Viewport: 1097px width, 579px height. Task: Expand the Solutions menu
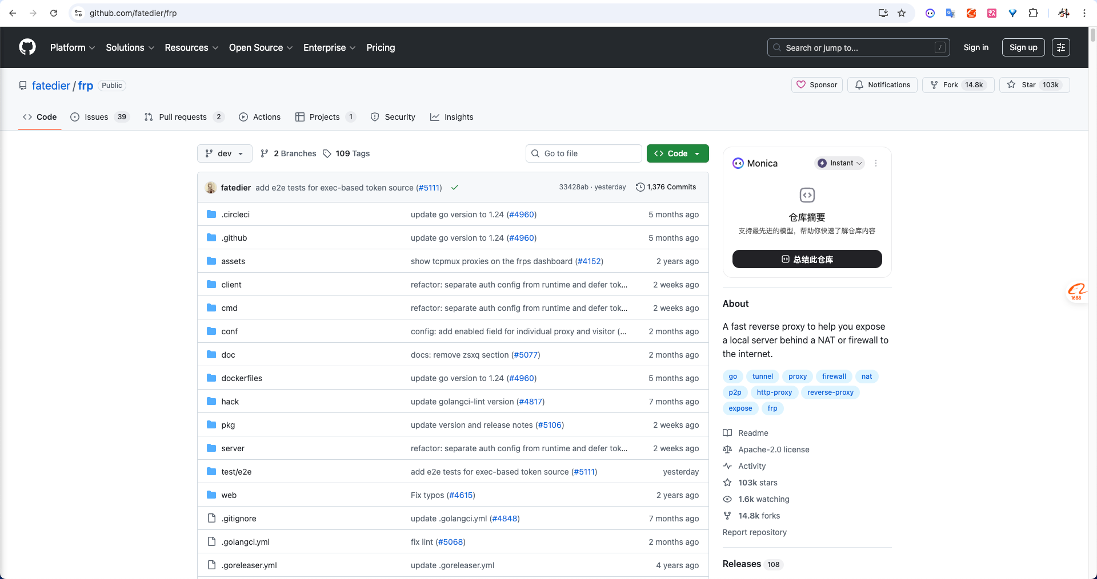click(x=130, y=47)
